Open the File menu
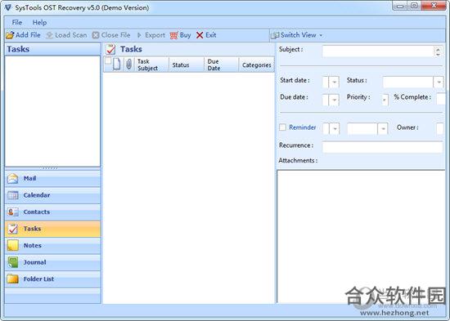The image size is (450, 321). click(x=17, y=22)
